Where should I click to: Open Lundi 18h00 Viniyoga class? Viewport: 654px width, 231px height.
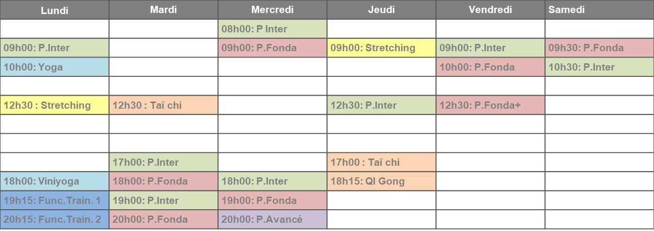pyautogui.click(x=55, y=182)
